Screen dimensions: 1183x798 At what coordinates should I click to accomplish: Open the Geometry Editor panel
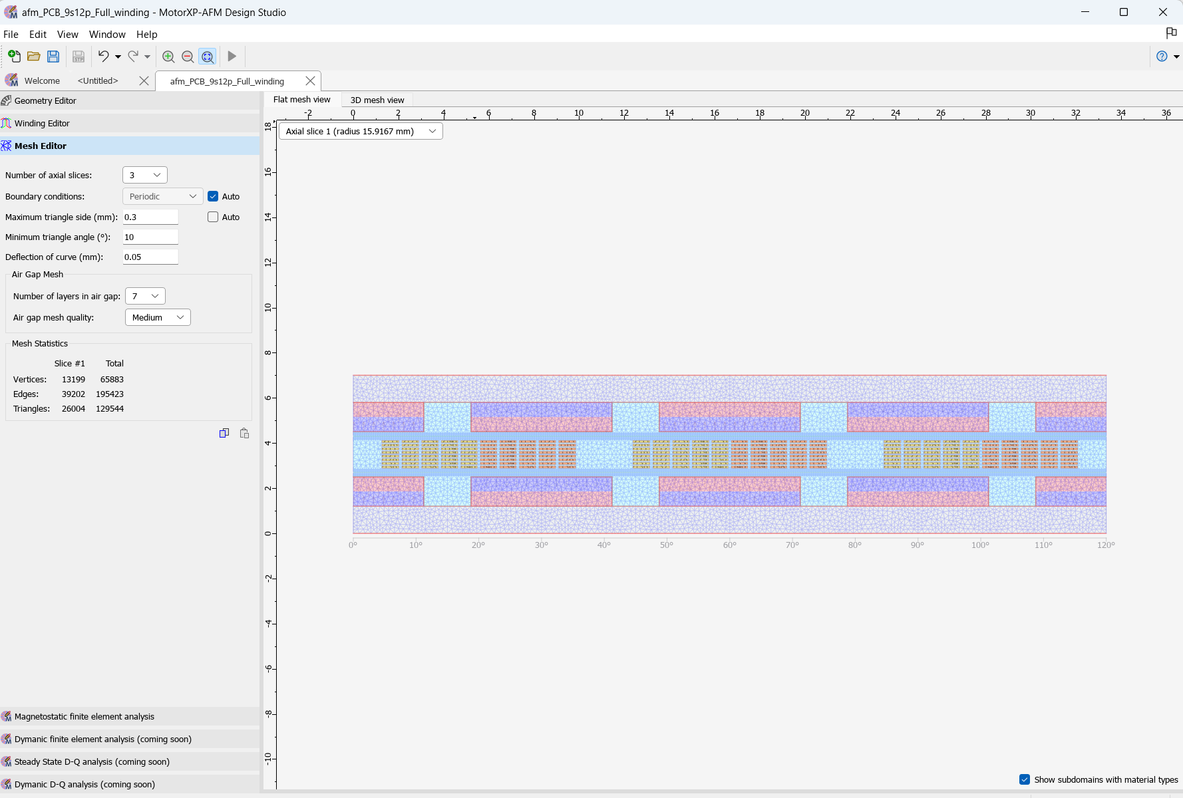tap(45, 100)
